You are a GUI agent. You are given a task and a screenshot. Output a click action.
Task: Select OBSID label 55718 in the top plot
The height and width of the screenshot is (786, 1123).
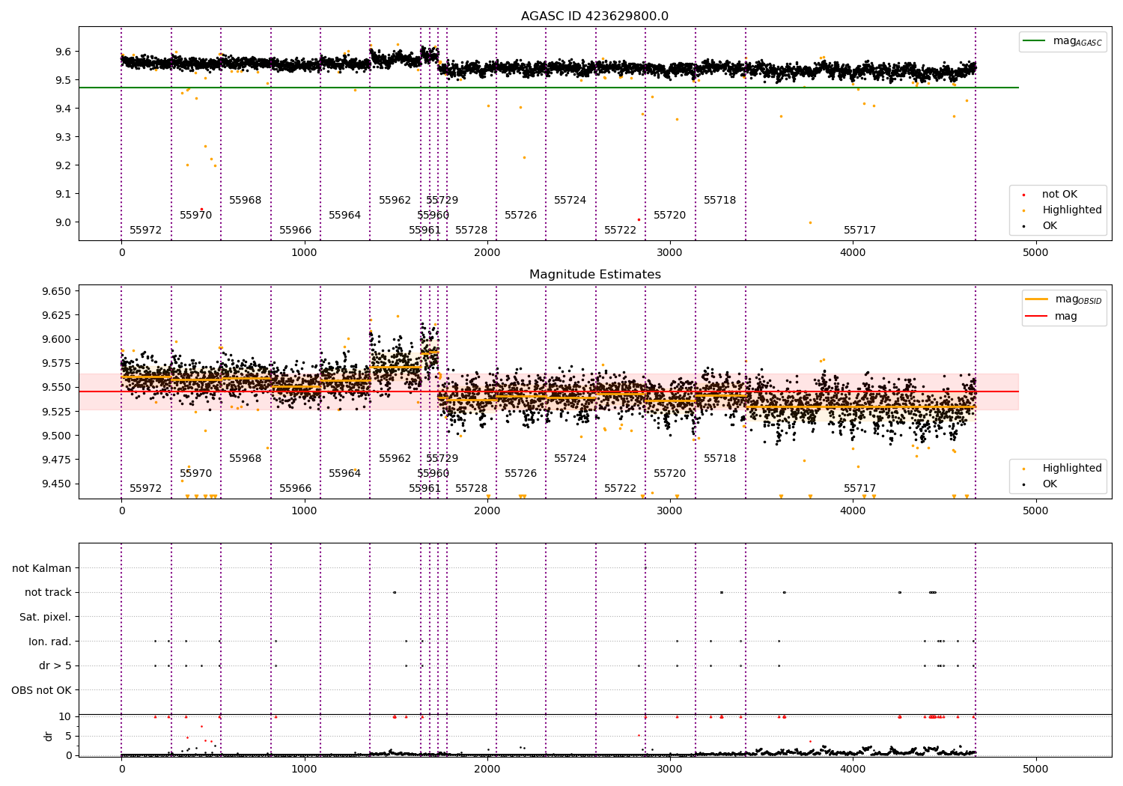tap(720, 201)
